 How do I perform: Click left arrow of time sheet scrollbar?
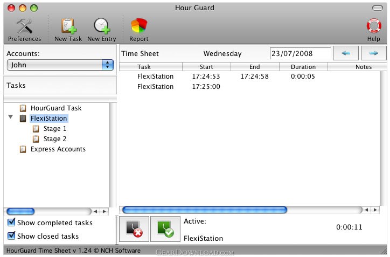click(x=366, y=210)
